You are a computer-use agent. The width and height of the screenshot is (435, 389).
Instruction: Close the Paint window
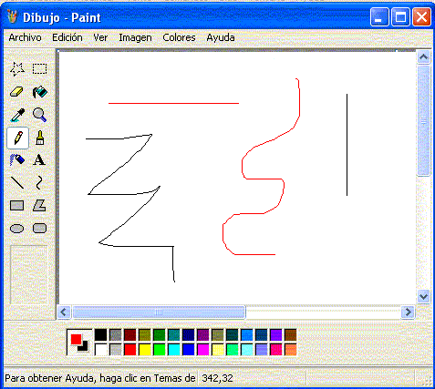421,17
